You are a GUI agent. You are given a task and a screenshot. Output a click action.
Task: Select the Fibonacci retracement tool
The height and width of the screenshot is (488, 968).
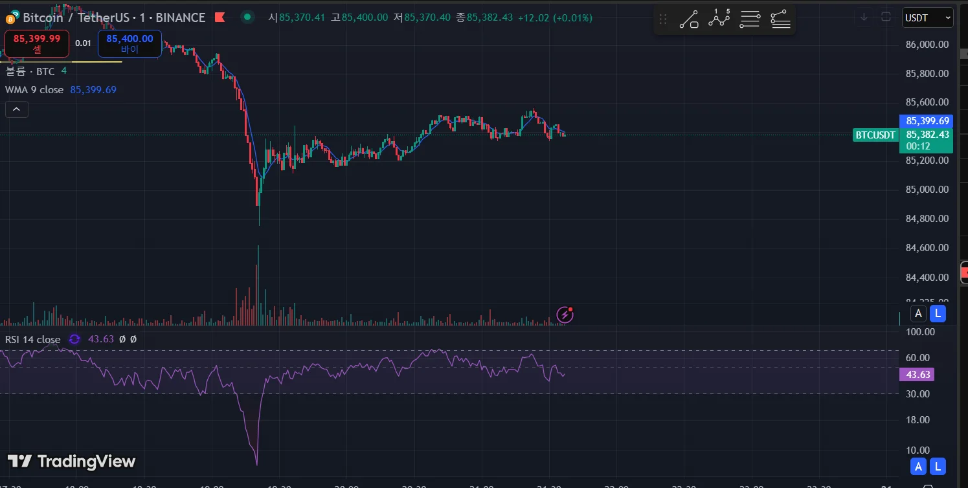pyautogui.click(x=750, y=19)
